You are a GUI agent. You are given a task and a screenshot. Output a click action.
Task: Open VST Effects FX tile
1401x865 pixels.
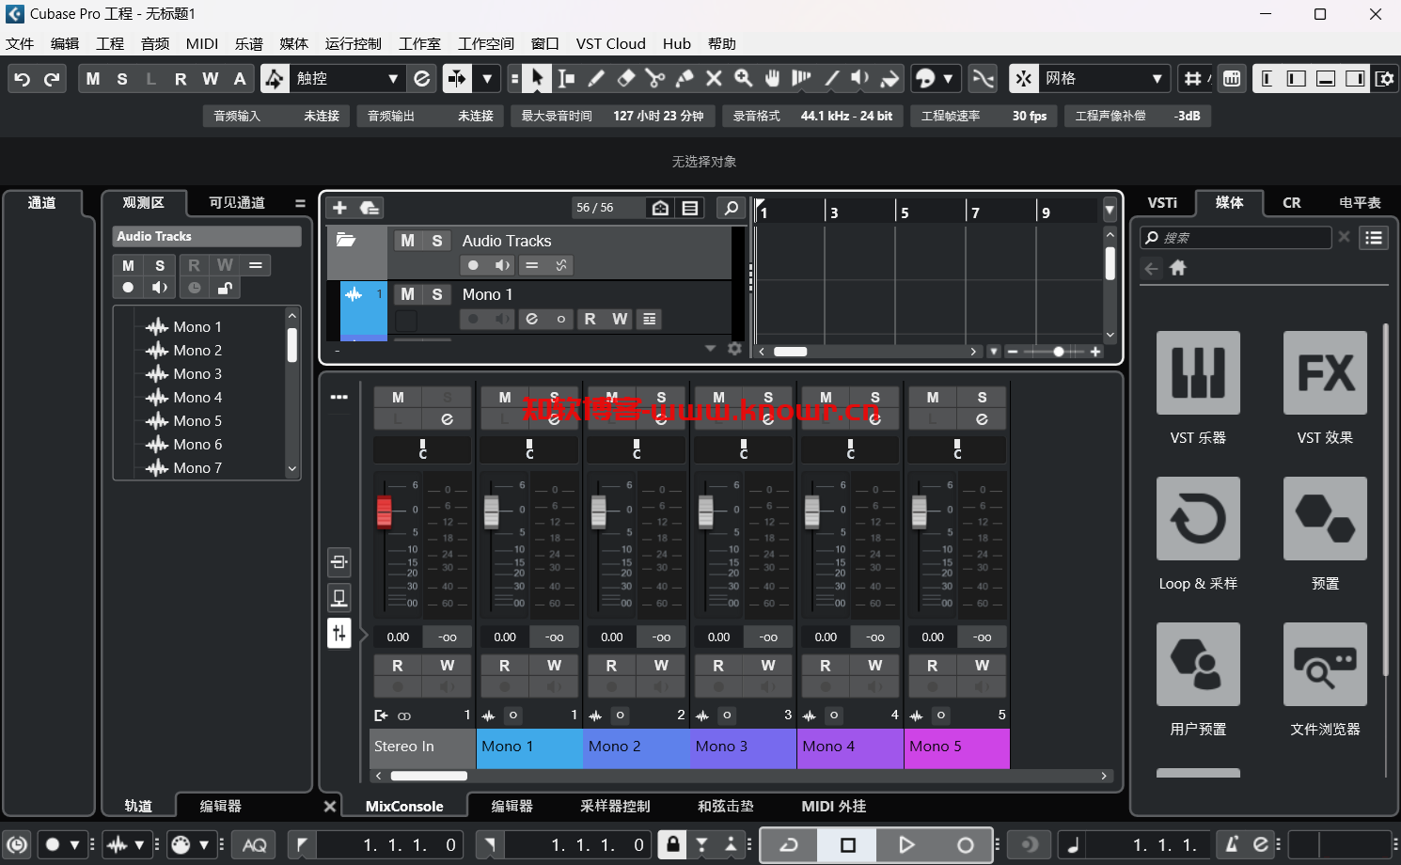(1325, 373)
